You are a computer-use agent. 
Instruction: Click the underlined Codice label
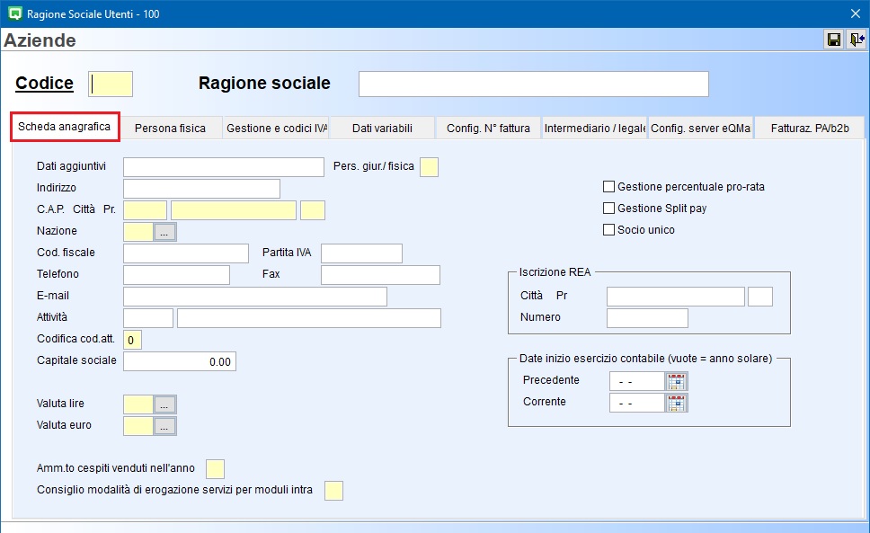pyautogui.click(x=44, y=84)
